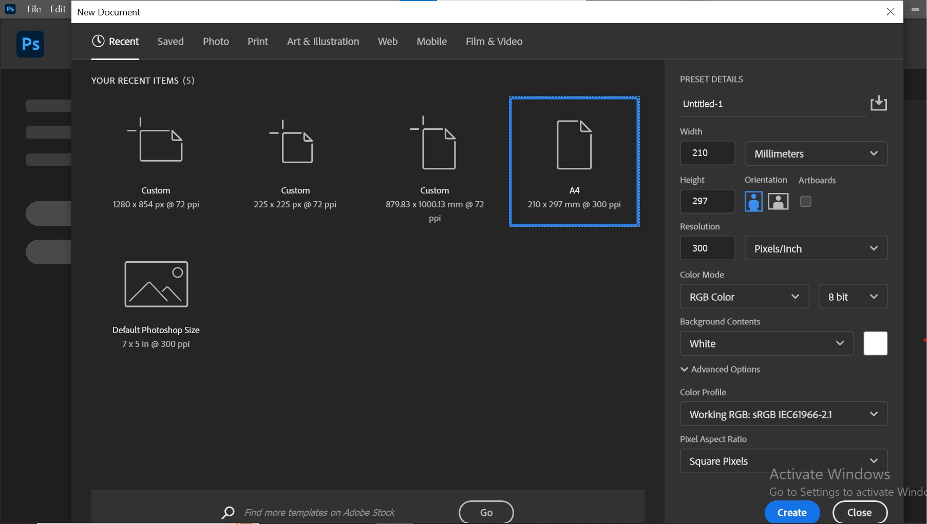Click the background color swatch
The height and width of the screenshot is (524, 927).
click(876, 343)
